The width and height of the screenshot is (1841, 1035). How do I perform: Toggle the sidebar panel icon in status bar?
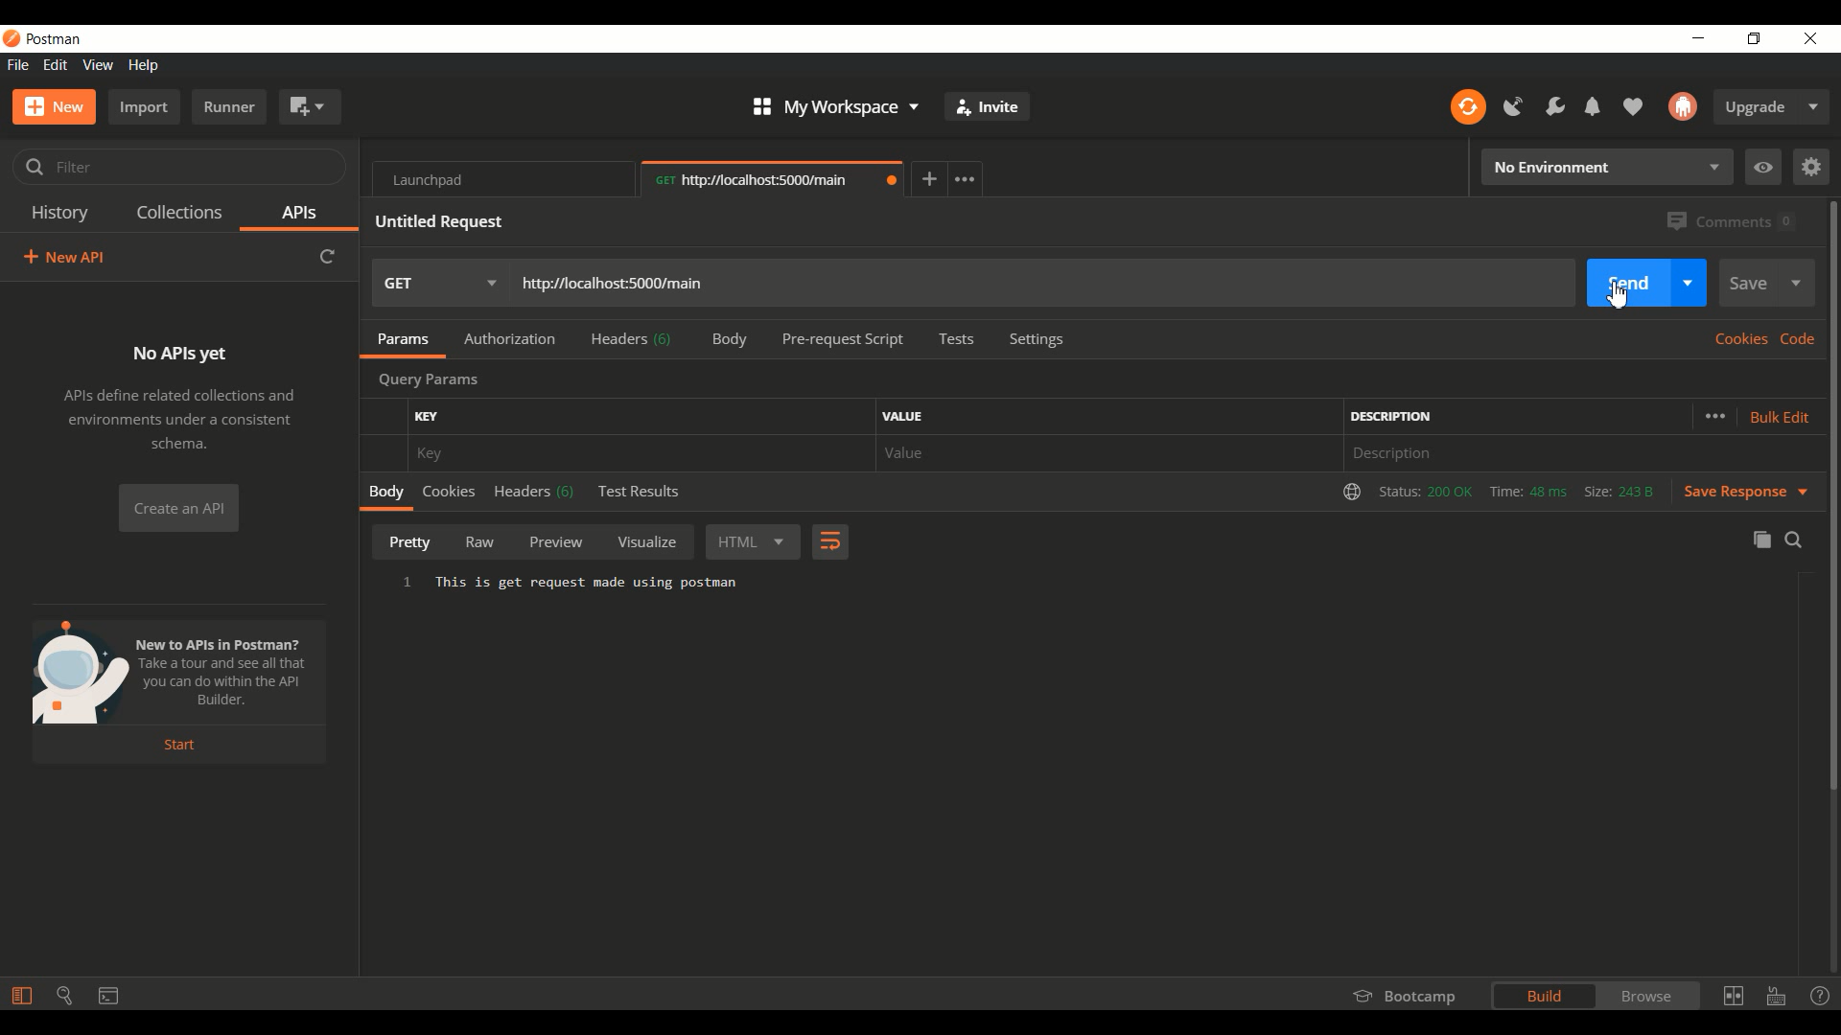(x=20, y=996)
